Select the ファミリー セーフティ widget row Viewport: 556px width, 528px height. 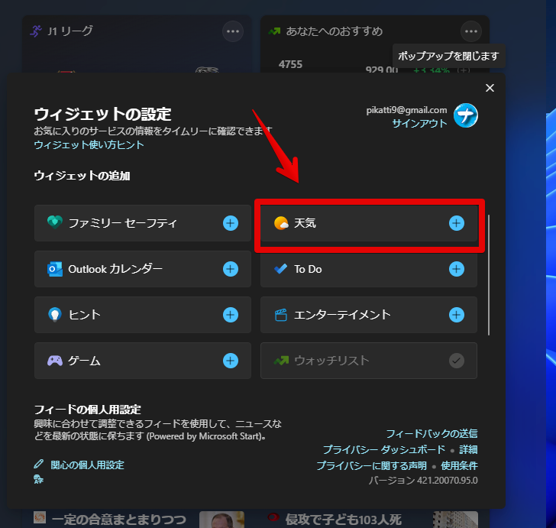pos(143,223)
